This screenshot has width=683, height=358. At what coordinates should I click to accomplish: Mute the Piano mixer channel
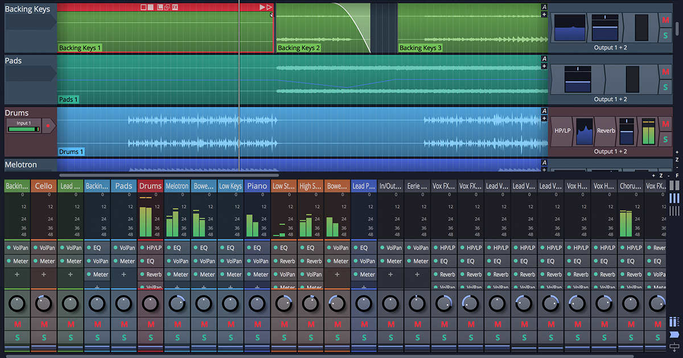257,324
